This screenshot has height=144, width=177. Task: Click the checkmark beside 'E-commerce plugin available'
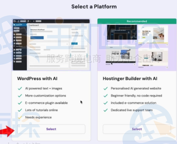click(x=20, y=103)
